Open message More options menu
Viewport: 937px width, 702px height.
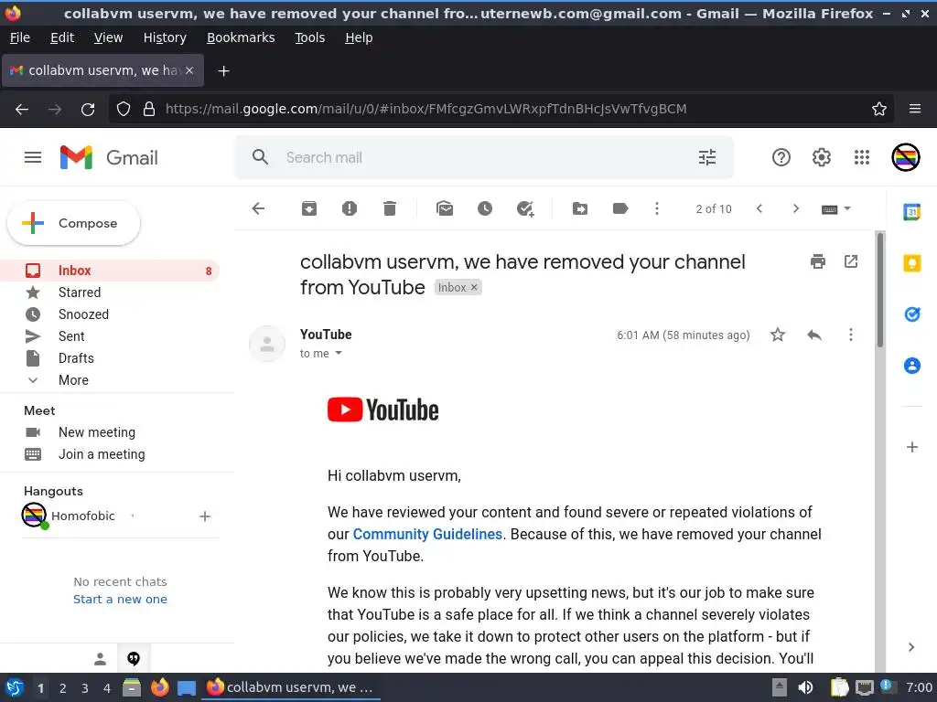pyautogui.click(x=851, y=335)
